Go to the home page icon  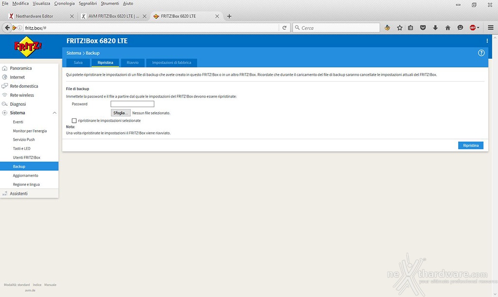coord(448,28)
